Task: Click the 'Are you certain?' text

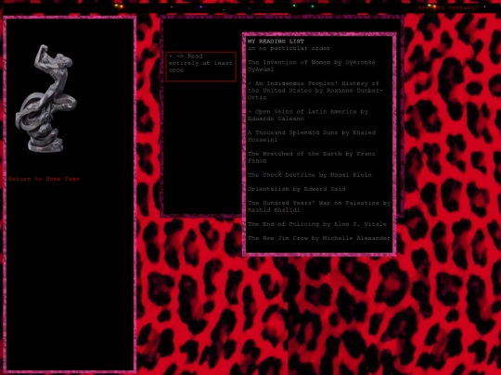Action: pyautogui.click(x=448, y=7)
